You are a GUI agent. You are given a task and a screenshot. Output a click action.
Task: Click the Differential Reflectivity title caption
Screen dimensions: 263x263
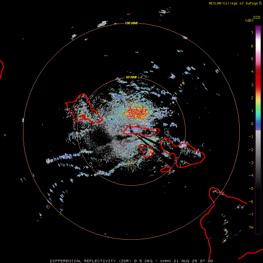coord(131,261)
